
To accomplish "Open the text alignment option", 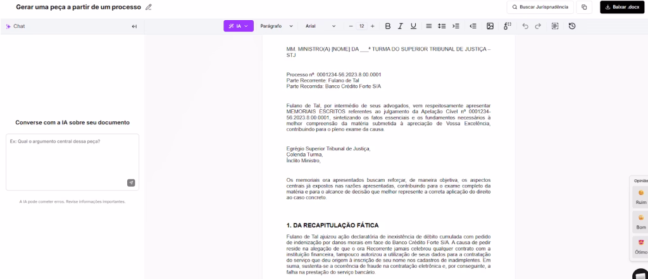I will 429,26.
